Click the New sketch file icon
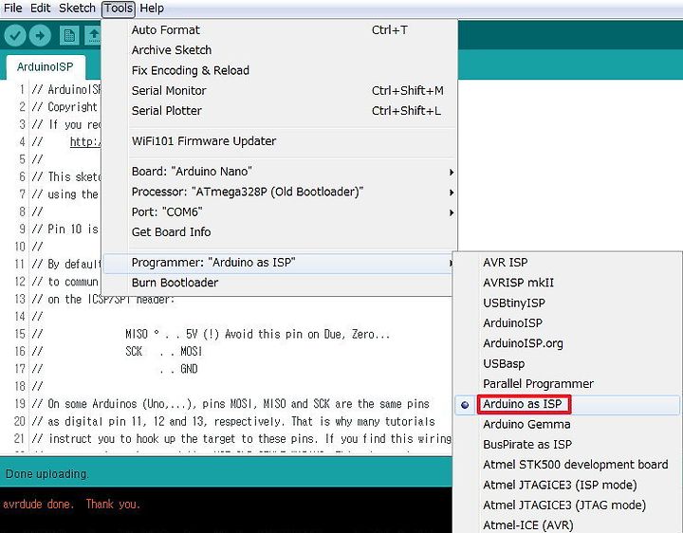Viewport: 683px width, 533px height. pyautogui.click(x=69, y=36)
